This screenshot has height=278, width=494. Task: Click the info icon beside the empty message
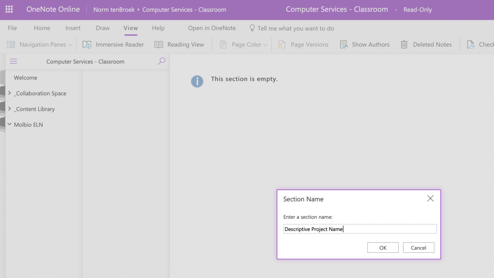197,81
